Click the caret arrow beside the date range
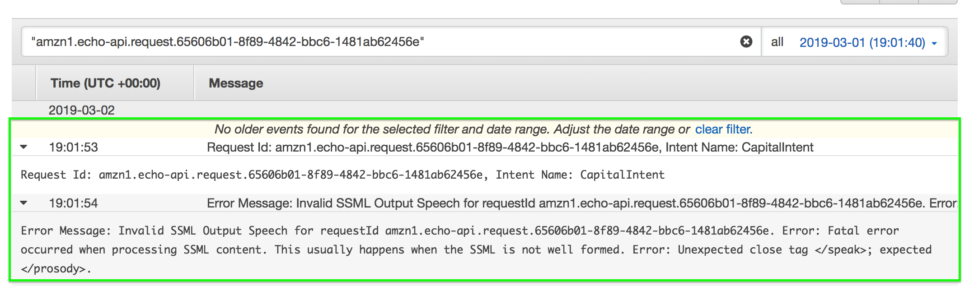Screen dimensions: 965x286 (x=934, y=43)
